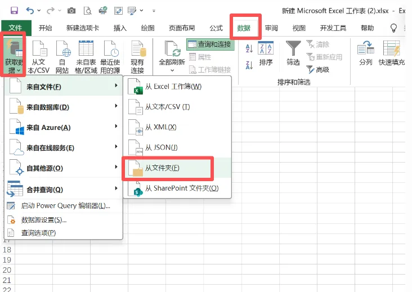Click the 现有连接 ribbon icon
This screenshot has height=292, width=412.
[x=137, y=57]
